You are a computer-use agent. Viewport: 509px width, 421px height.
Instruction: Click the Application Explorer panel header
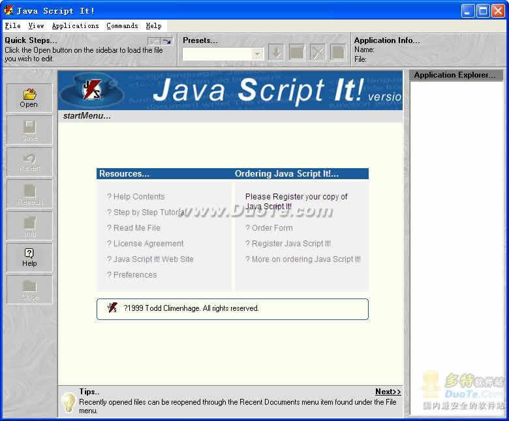[x=455, y=75]
